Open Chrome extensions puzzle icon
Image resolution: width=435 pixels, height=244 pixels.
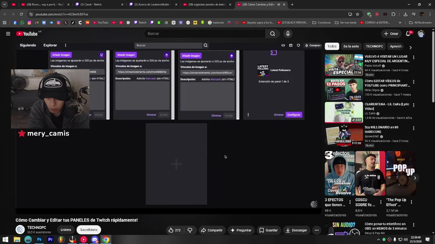(x=394, y=14)
